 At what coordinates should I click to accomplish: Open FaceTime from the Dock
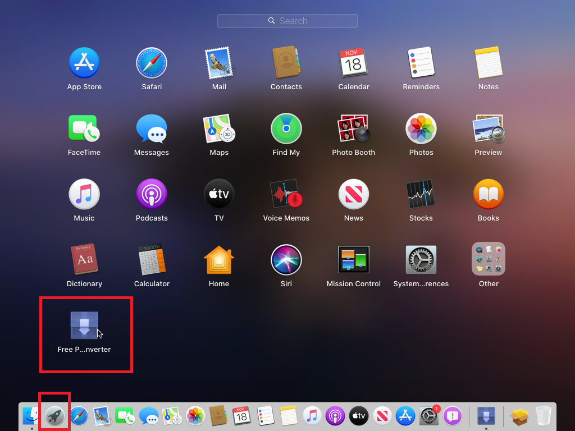click(x=125, y=416)
